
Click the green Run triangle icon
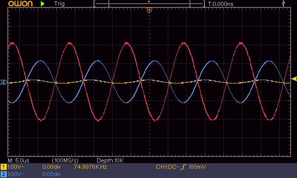click(x=43, y=4)
